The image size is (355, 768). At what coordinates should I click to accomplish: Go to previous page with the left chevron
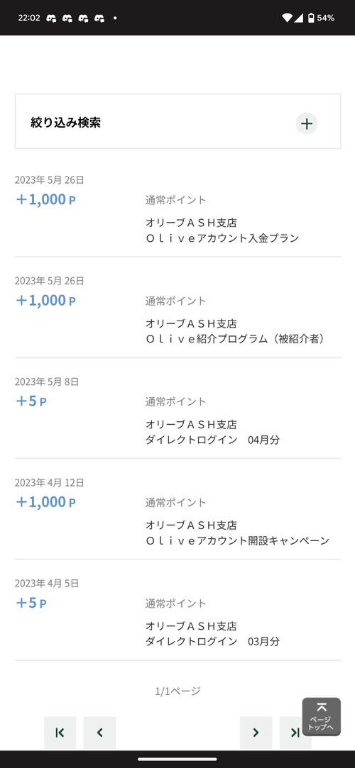click(99, 733)
